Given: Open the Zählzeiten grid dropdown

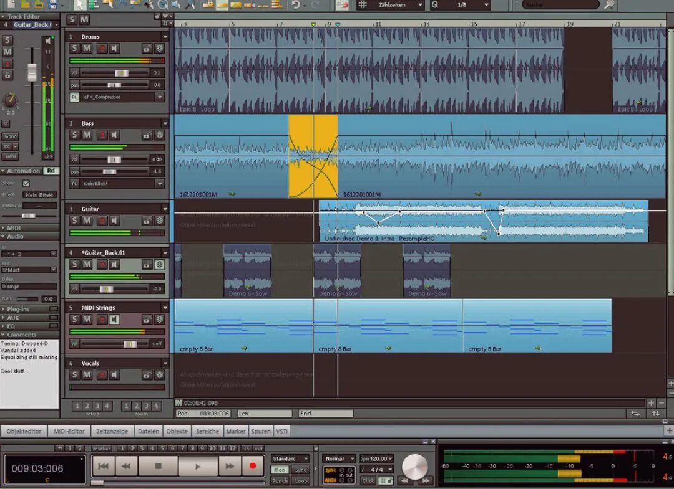Looking at the screenshot, I should [x=420, y=5].
